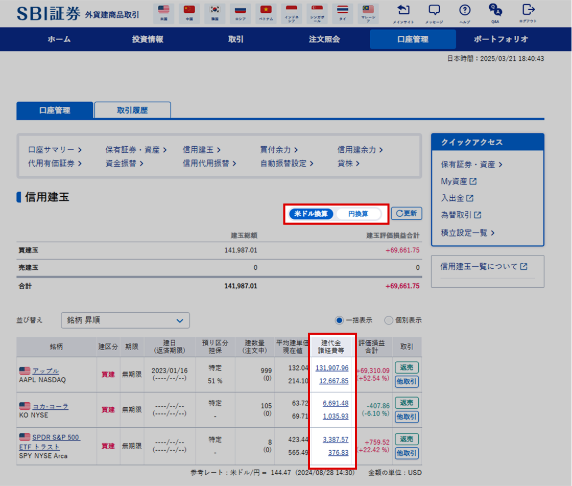Open the 6,691.48 amount link
The height and width of the screenshot is (486, 572).
pos(336,403)
